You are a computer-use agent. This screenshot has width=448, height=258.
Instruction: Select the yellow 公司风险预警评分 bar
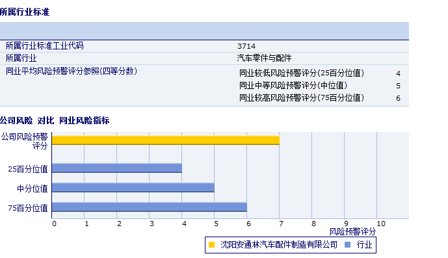(x=166, y=140)
